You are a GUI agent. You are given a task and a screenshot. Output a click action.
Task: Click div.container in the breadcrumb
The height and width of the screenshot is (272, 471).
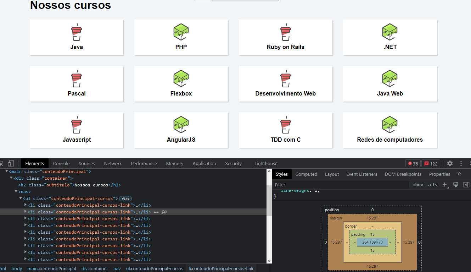tap(95, 268)
